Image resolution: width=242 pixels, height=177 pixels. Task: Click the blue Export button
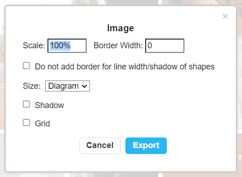(146, 146)
